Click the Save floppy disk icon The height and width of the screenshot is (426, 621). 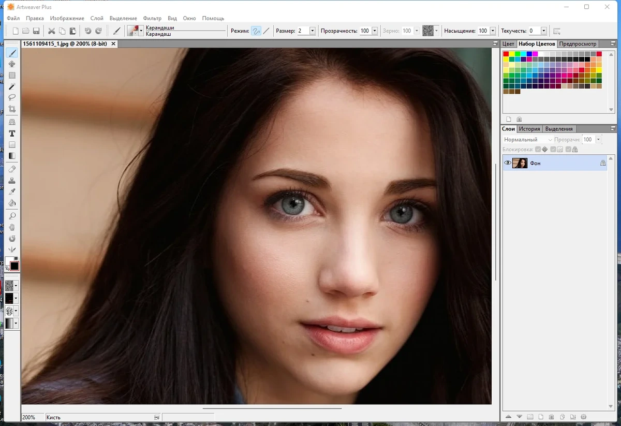click(36, 31)
